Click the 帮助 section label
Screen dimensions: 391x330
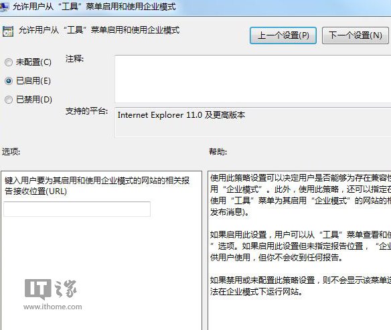click(218, 151)
